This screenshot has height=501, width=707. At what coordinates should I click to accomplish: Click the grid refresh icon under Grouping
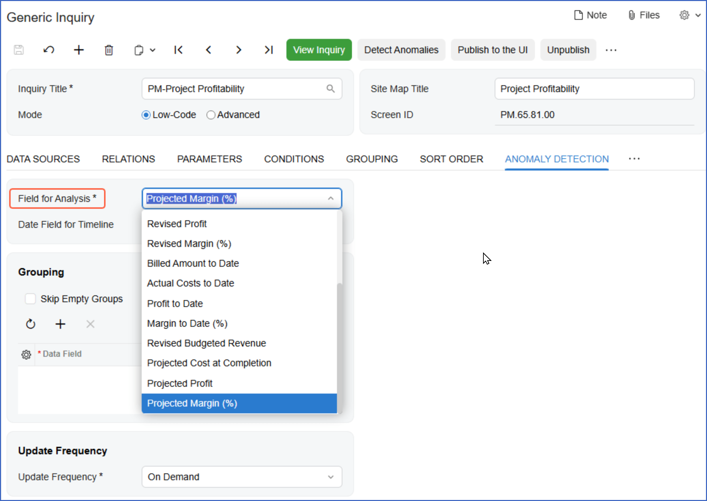click(31, 324)
